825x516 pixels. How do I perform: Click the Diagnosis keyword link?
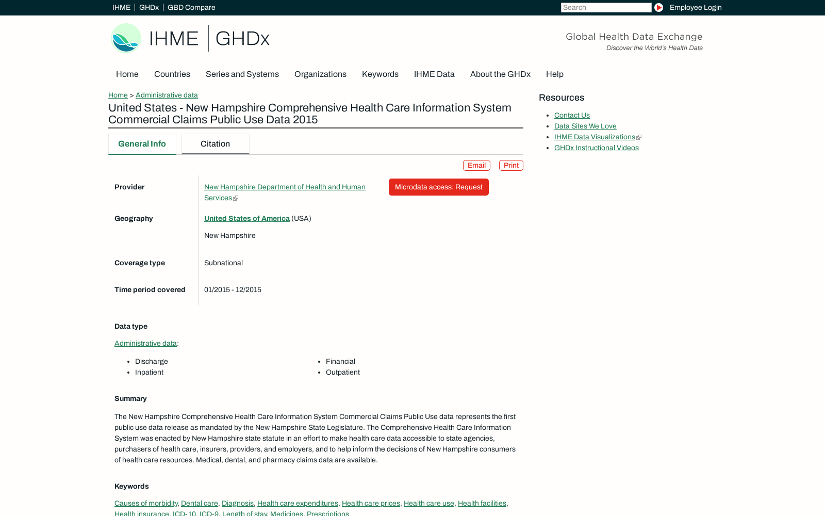tap(238, 503)
